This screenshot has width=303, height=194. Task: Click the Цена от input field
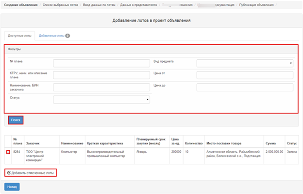point(245,75)
